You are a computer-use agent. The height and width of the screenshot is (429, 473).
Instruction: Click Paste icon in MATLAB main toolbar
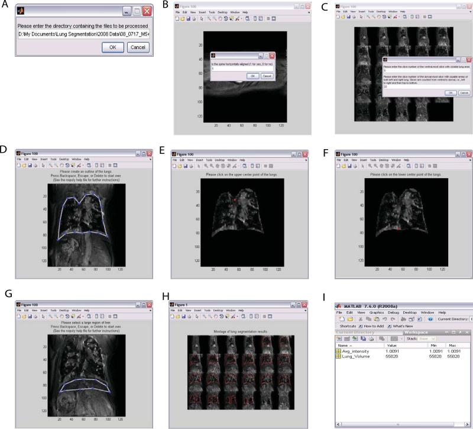point(377,319)
